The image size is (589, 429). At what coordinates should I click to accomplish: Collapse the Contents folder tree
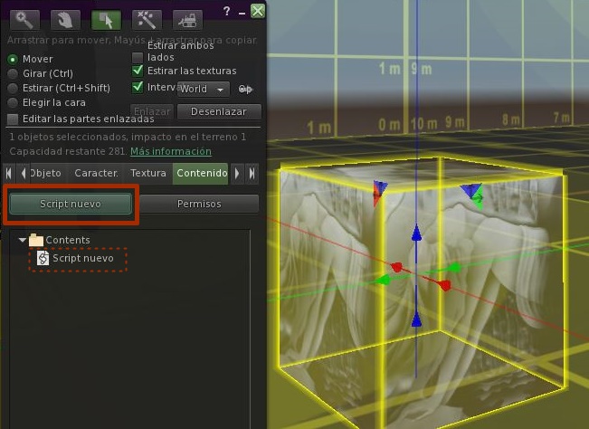[x=22, y=240]
